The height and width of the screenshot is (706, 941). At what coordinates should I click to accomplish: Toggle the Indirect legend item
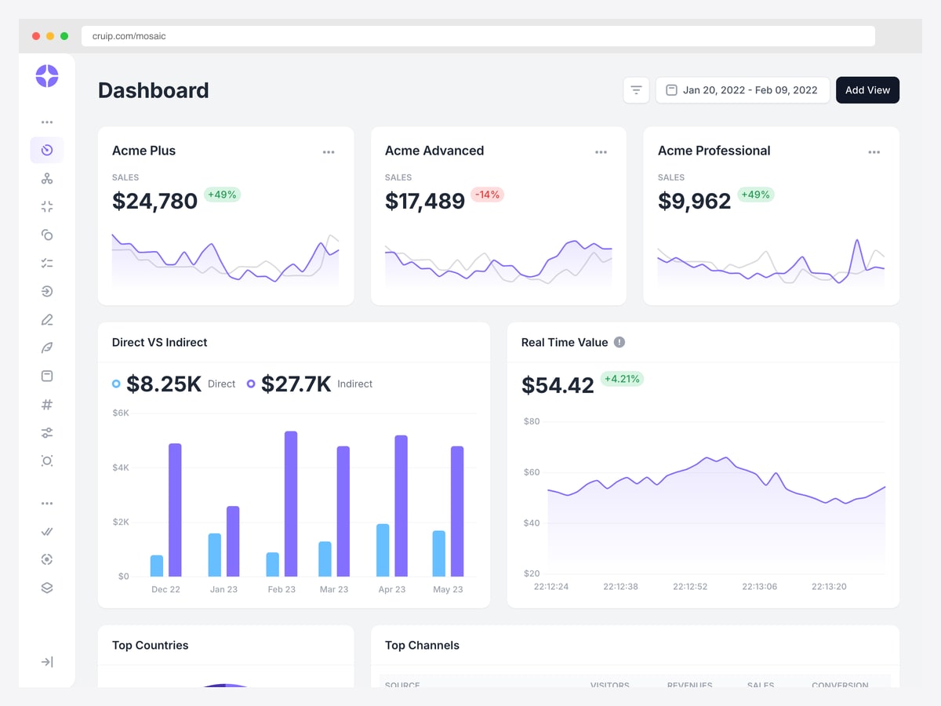tap(310, 384)
